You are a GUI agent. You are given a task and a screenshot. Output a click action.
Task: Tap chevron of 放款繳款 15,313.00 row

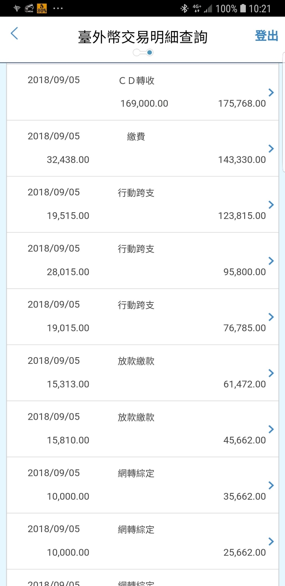click(x=271, y=373)
